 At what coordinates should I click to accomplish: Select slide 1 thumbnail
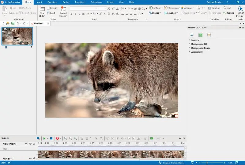click(17, 36)
